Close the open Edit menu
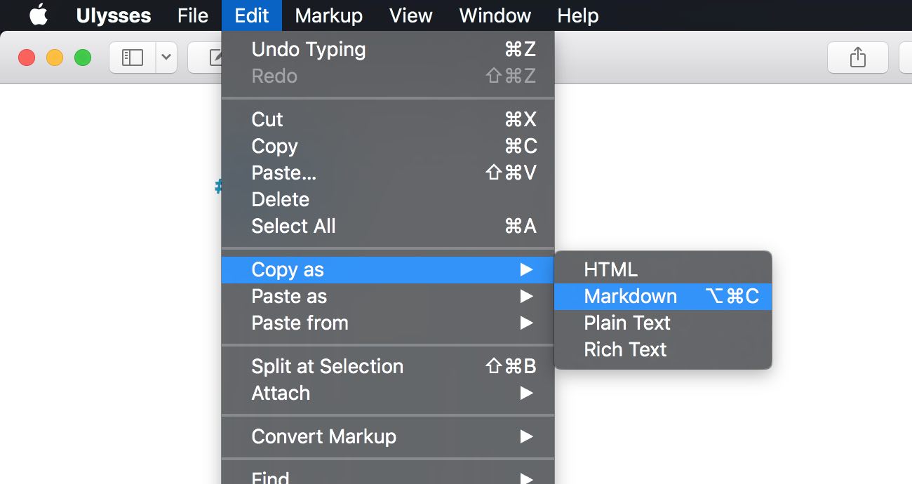Viewport: 912px width, 484px height. tap(252, 15)
